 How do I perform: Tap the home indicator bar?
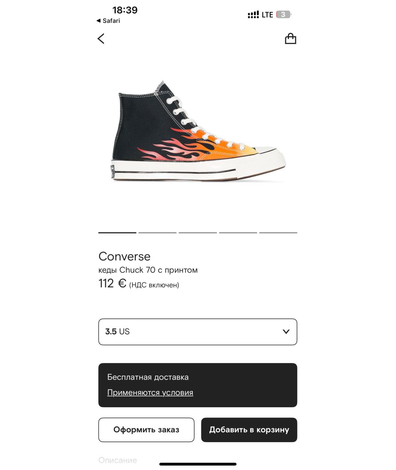[x=198, y=464]
